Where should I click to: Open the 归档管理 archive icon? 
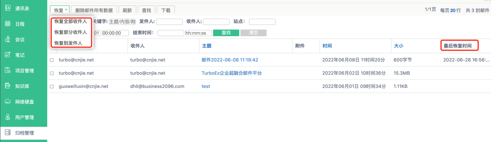[x=7, y=133]
